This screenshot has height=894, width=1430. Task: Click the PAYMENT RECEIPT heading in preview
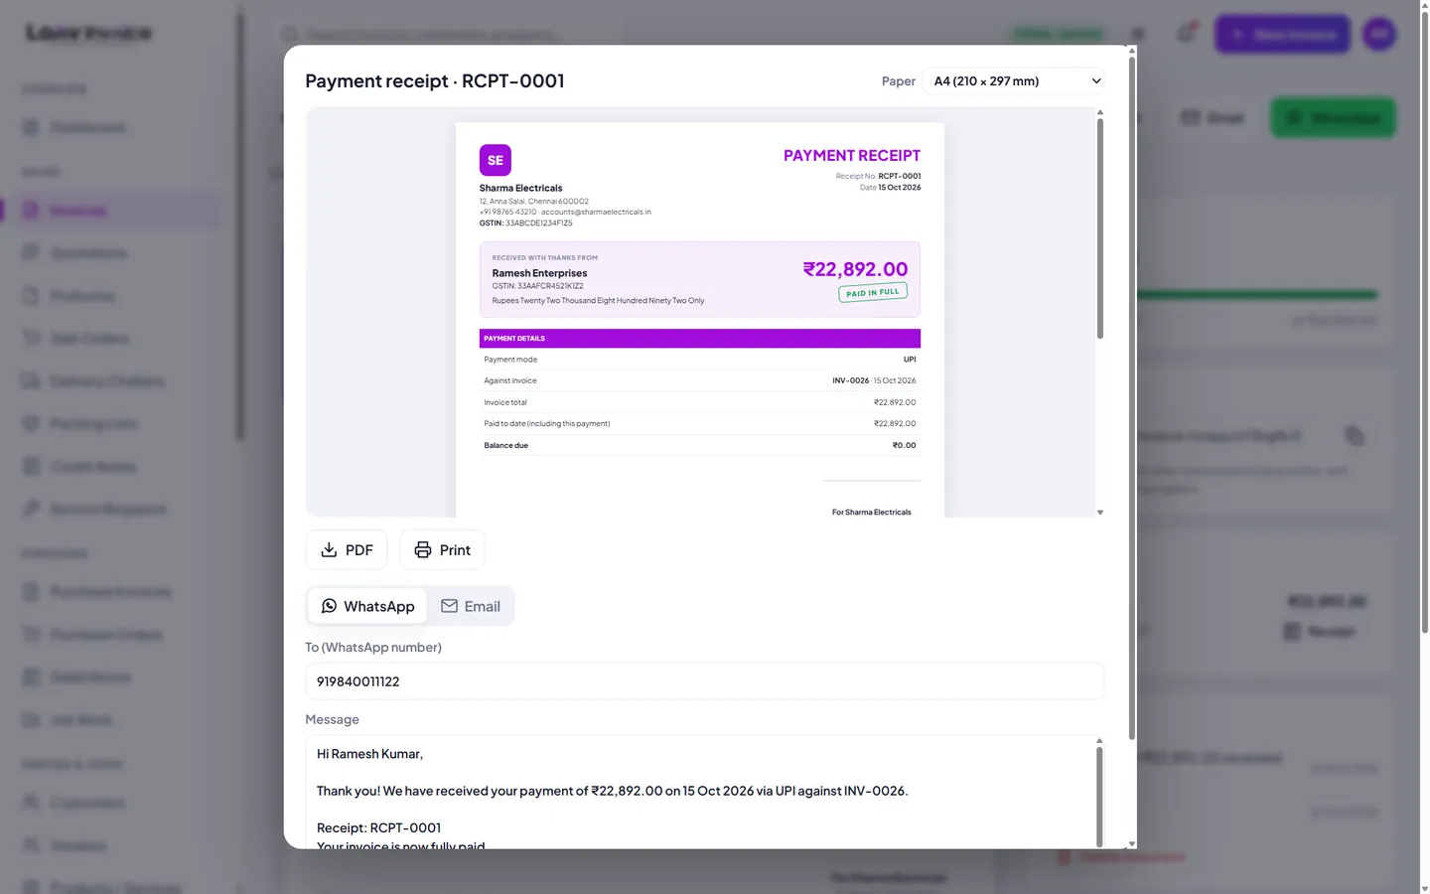pos(852,156)
